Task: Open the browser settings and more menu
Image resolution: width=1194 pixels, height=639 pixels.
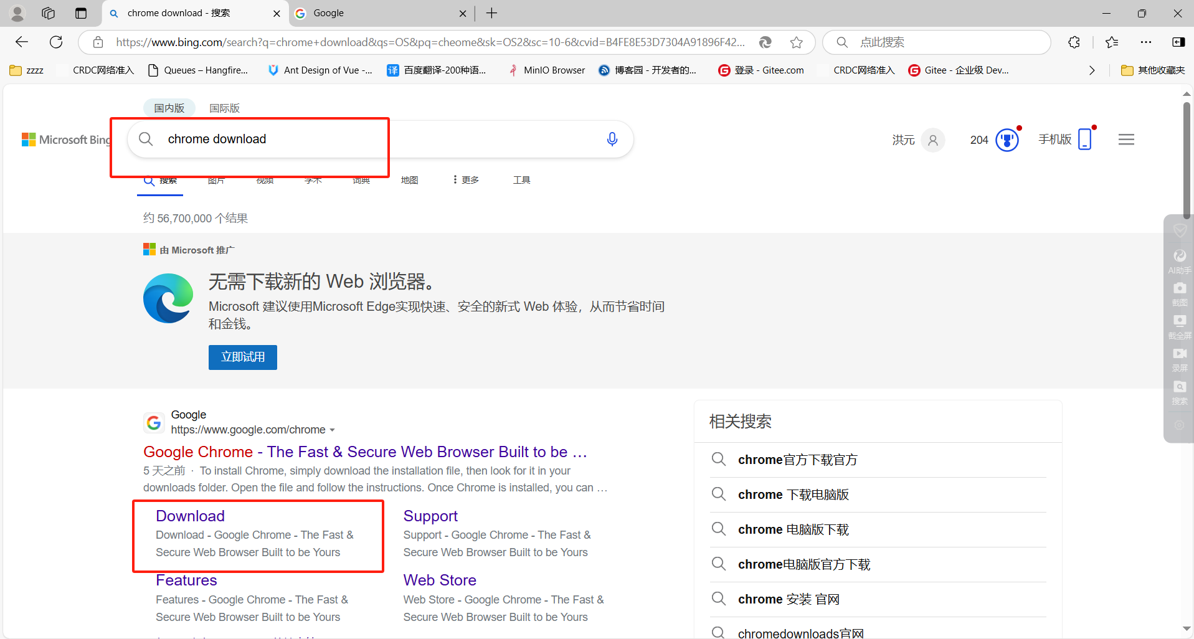Action: tap(1146, 42)
